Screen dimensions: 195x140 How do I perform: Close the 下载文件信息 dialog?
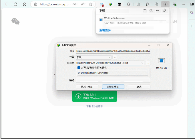(168, 45)
